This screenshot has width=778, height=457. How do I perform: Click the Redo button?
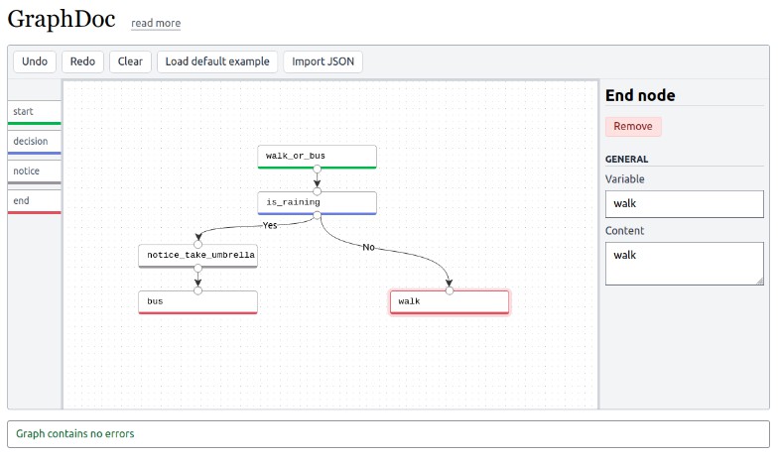pos(83,61)
